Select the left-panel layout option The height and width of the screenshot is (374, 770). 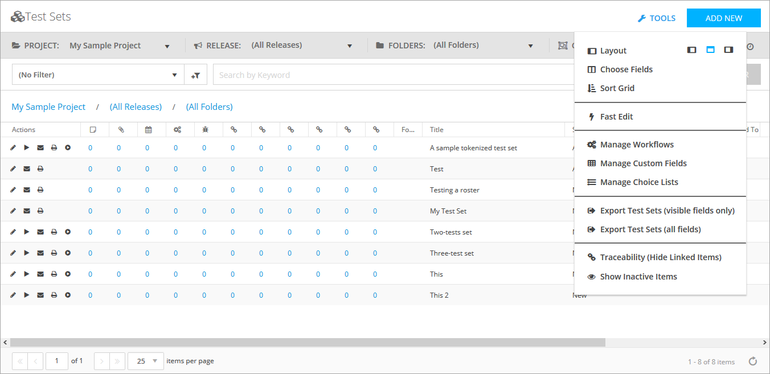(691, 50)
